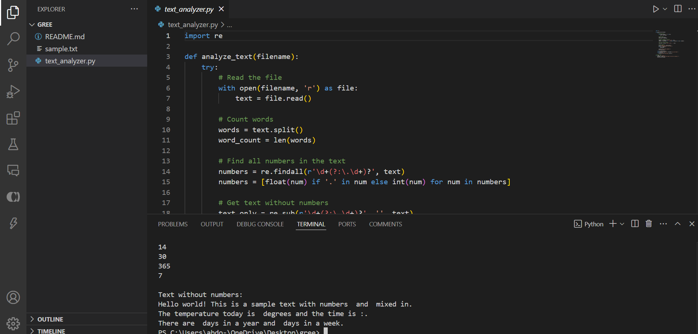Switch to the TERMINAL tab
The width and height of the screenshot is (698, 334).
pos(311,224)
